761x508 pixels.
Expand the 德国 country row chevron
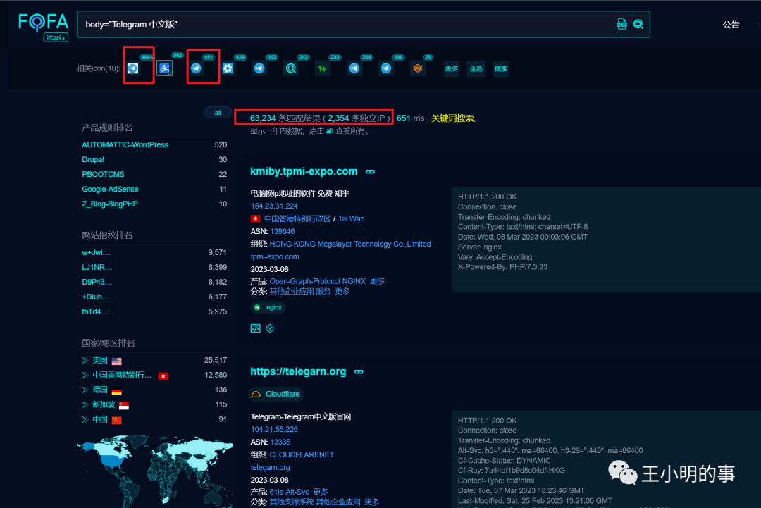[85, 390]
